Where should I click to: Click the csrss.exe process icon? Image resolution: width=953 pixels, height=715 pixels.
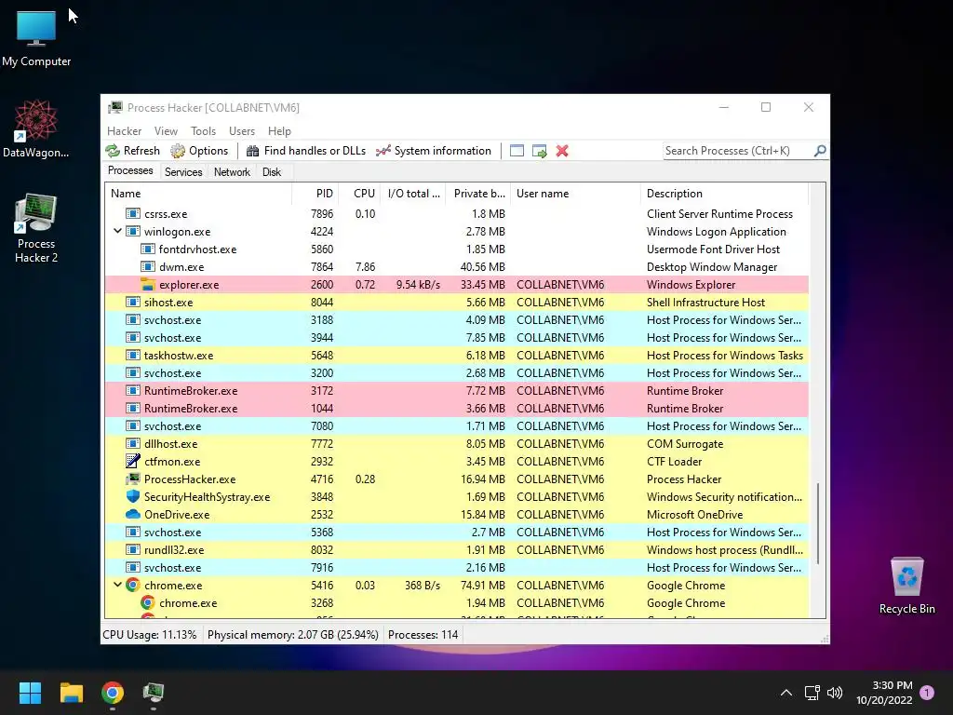point(132,214)
